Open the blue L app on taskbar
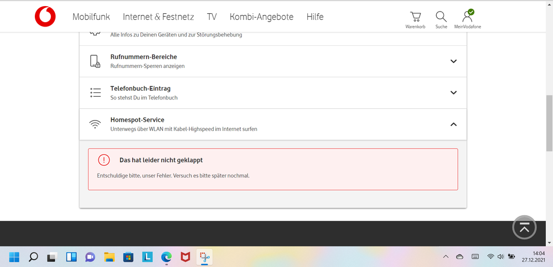Viewport: 553px width, 267px height. 147,257
